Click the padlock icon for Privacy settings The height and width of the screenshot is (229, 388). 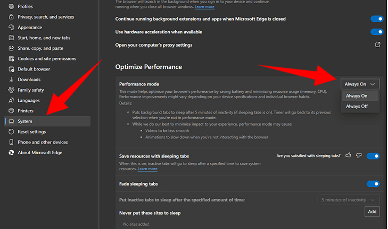pos(11,17)
